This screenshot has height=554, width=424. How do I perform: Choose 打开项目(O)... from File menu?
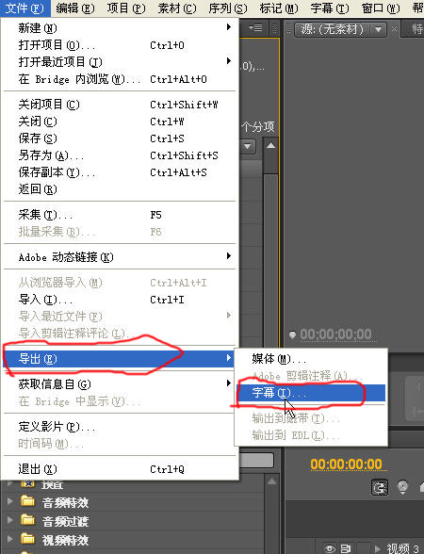pyautogui.click(x=120, y=45)
